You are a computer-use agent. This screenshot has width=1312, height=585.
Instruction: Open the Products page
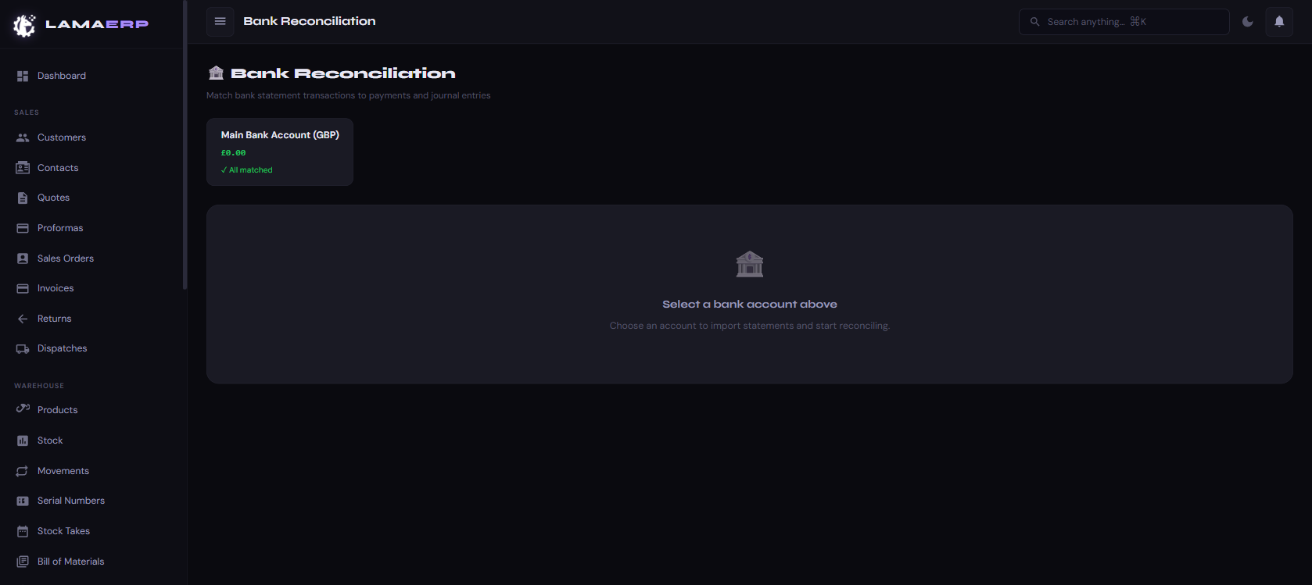click(x=58, y=410)
